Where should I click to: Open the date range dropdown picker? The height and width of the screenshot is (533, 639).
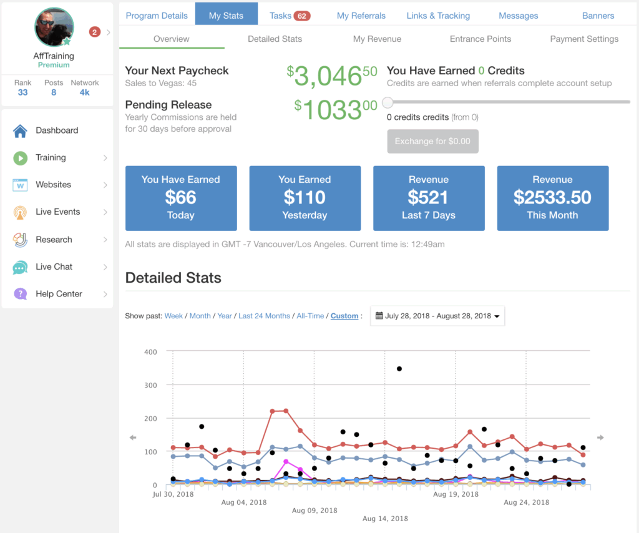[x=437, y=316]
